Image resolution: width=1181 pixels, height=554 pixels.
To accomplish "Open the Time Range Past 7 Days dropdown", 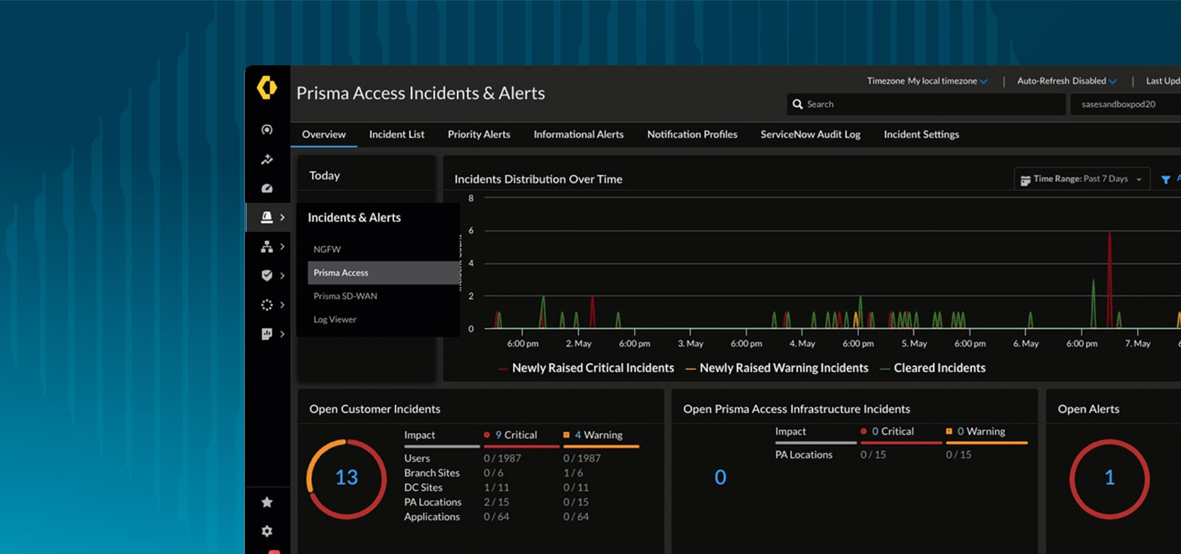I will (1081, 179).
